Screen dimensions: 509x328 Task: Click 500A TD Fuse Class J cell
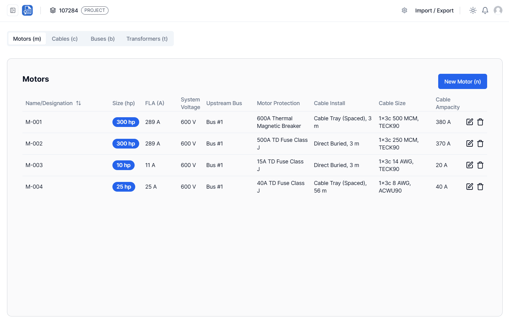[x=282, y=144]
